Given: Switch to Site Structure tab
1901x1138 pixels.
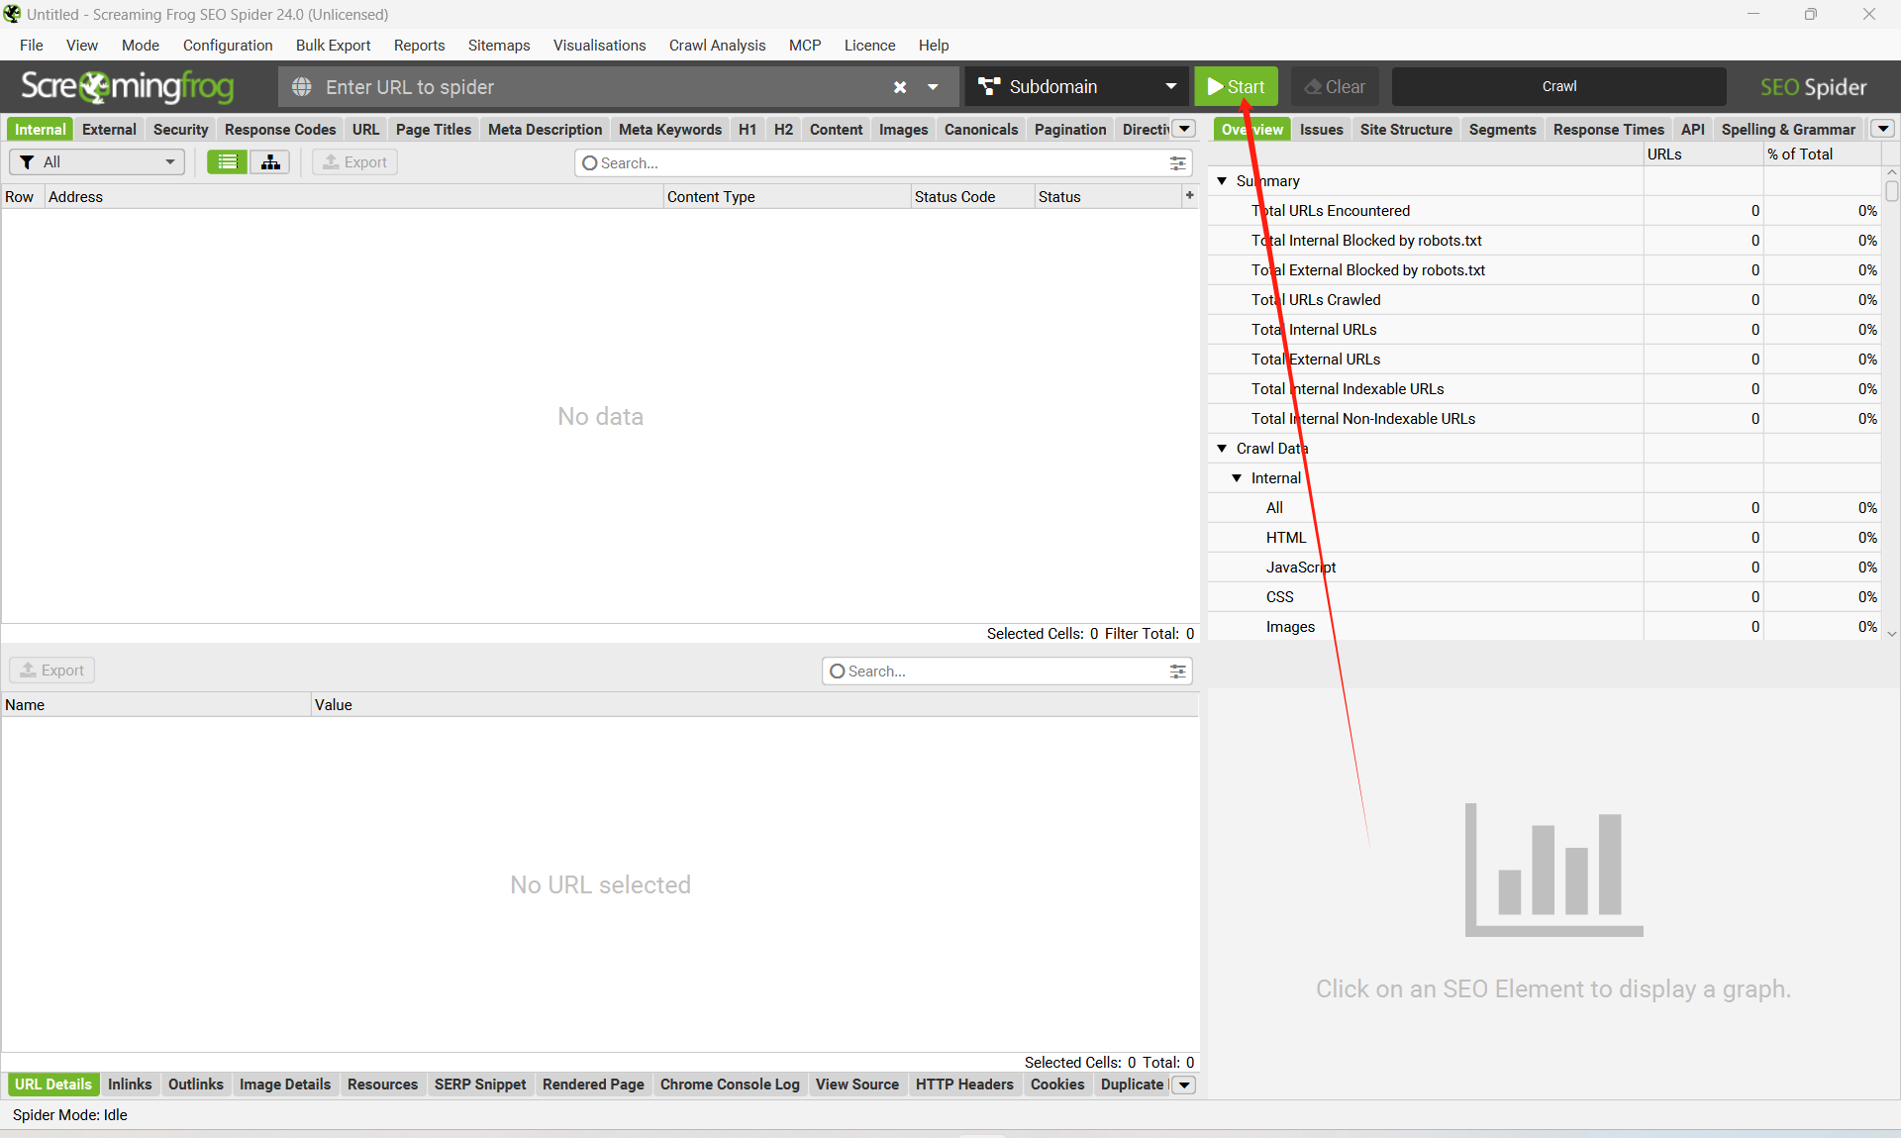Looking at the screenshot, I should (1406, 130).
